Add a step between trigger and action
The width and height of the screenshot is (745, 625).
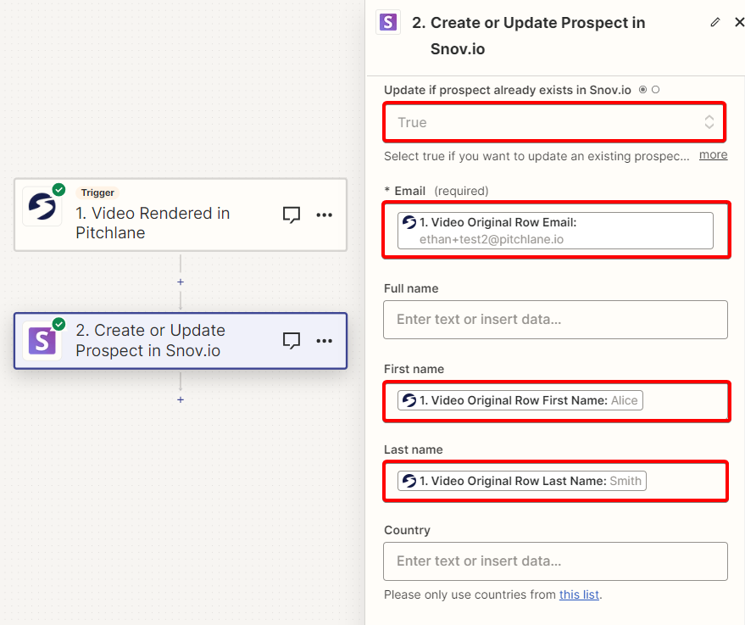pyautogui.click(x=181, y=282)
